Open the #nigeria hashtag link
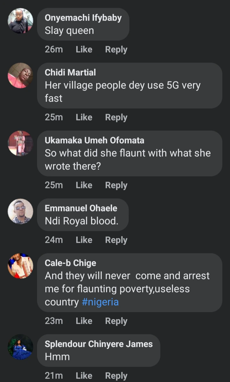The height and width of the screenshot is (382, 230). point(100,302)
